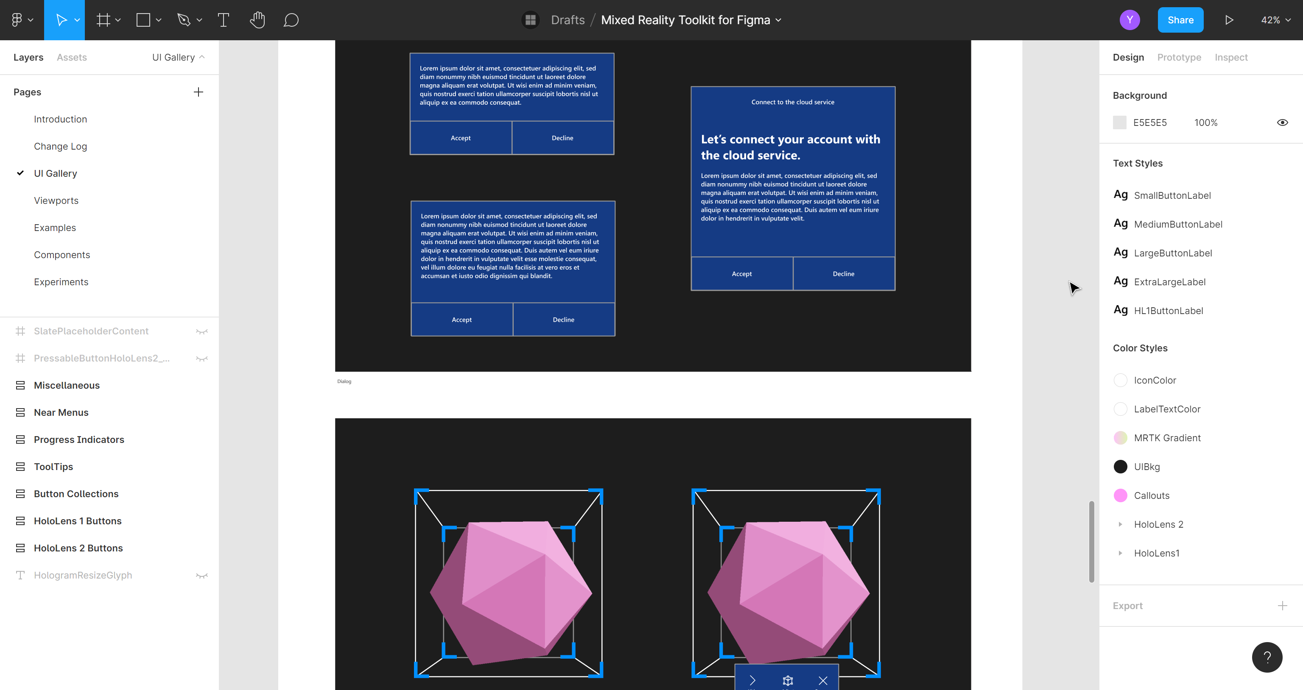Activate the Text tool

pyautogui.click(x=222, y=20)
